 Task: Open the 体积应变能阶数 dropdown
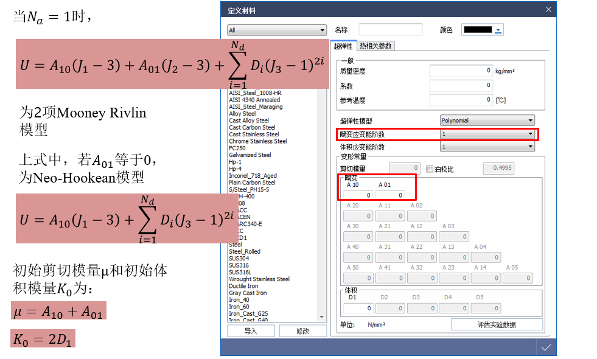[487, 146]
